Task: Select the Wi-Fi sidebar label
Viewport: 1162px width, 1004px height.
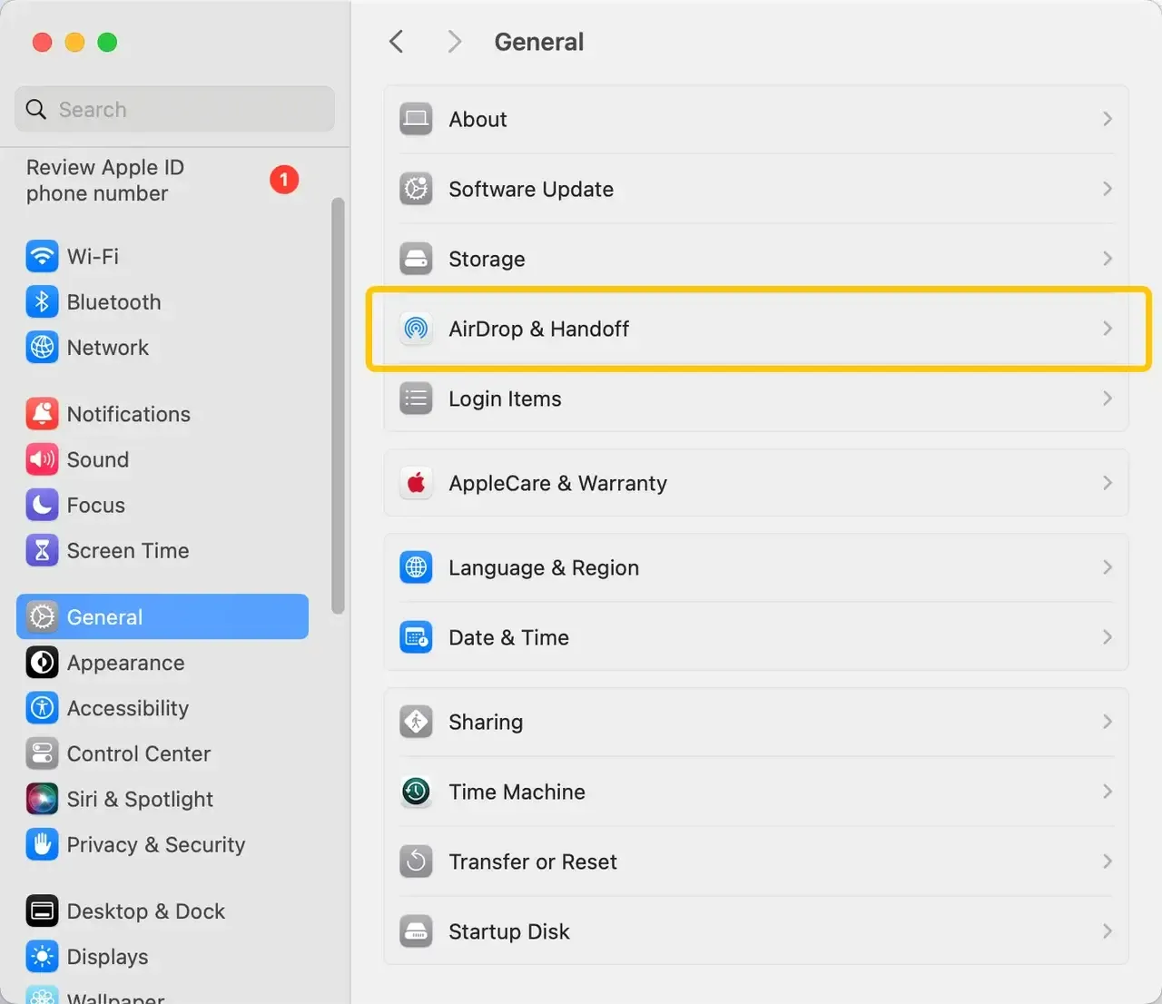Action: tap(93, 256)
